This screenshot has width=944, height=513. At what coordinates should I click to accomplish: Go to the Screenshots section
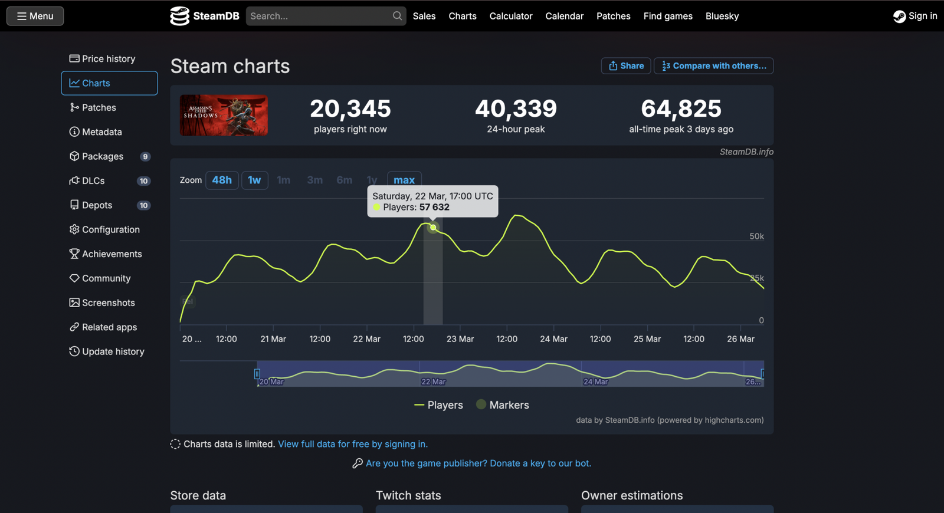pyautogui.click(x=108, y=303)
